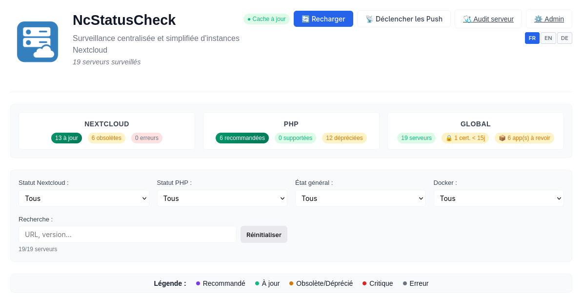This screenshot has width=584, height=298.
Task: Click the NcStatusCheck server cloud logo
Action: tap(38, 42)
